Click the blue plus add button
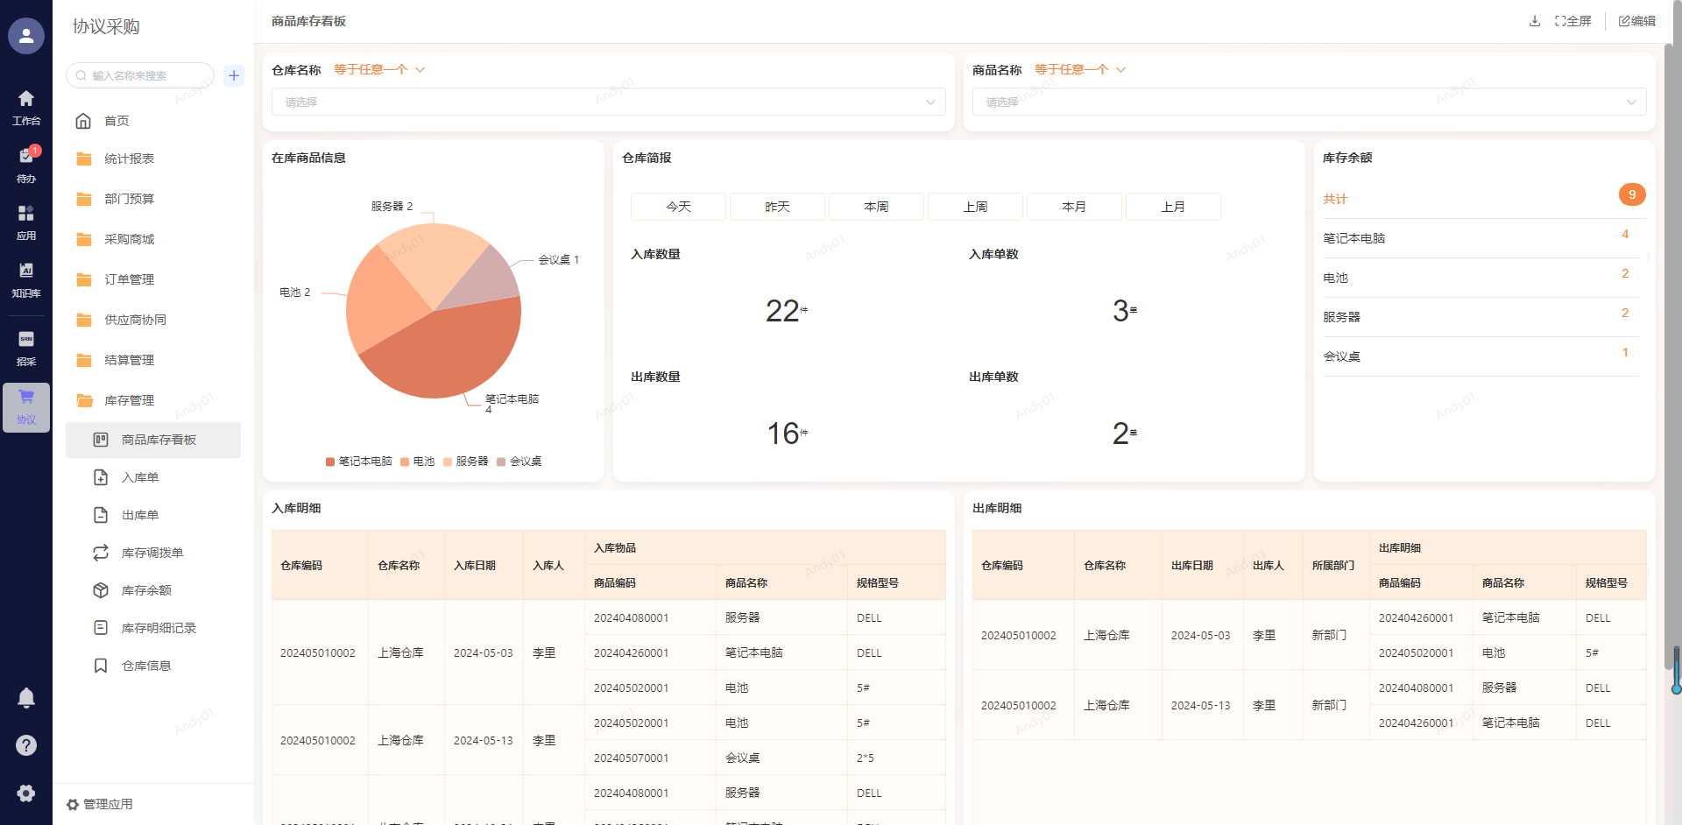This screenshot has width=1682, height=825. point(234,75)
